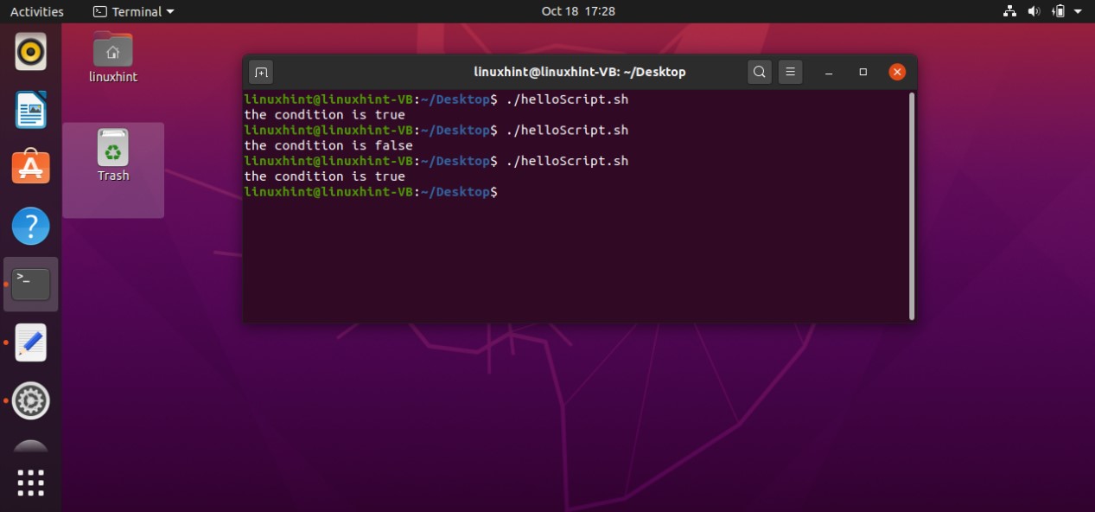This screenshot has width=1095, height=512.
Task: Open a new terminal tab
Action: pyautogui.click(x=261, y=72)
